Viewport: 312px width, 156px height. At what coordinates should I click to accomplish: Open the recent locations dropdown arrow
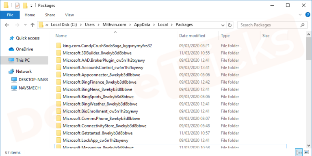[25, 25]
